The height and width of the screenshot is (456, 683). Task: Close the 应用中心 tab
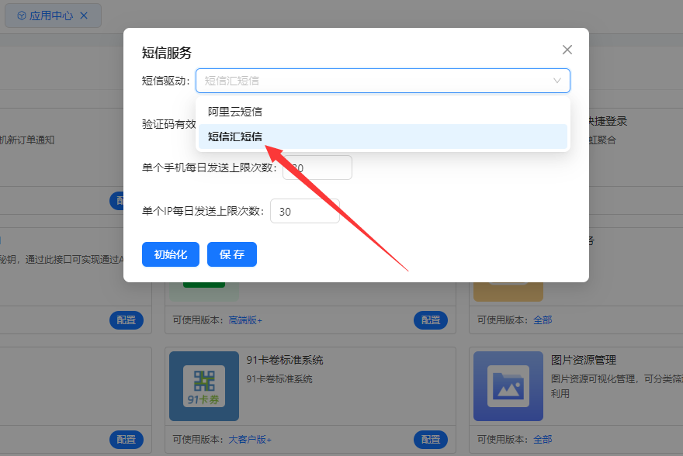(x=84, y=16)
